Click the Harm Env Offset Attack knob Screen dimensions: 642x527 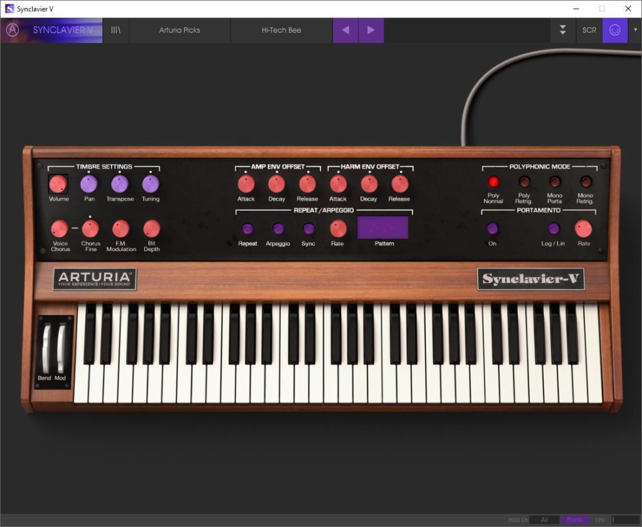(x=338, y=184)
